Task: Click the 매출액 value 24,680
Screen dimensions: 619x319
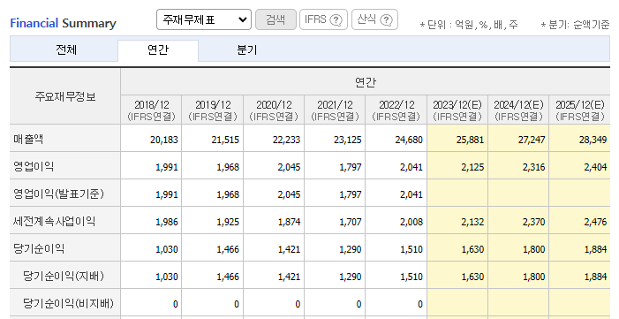Action: (x=409, y=140)
